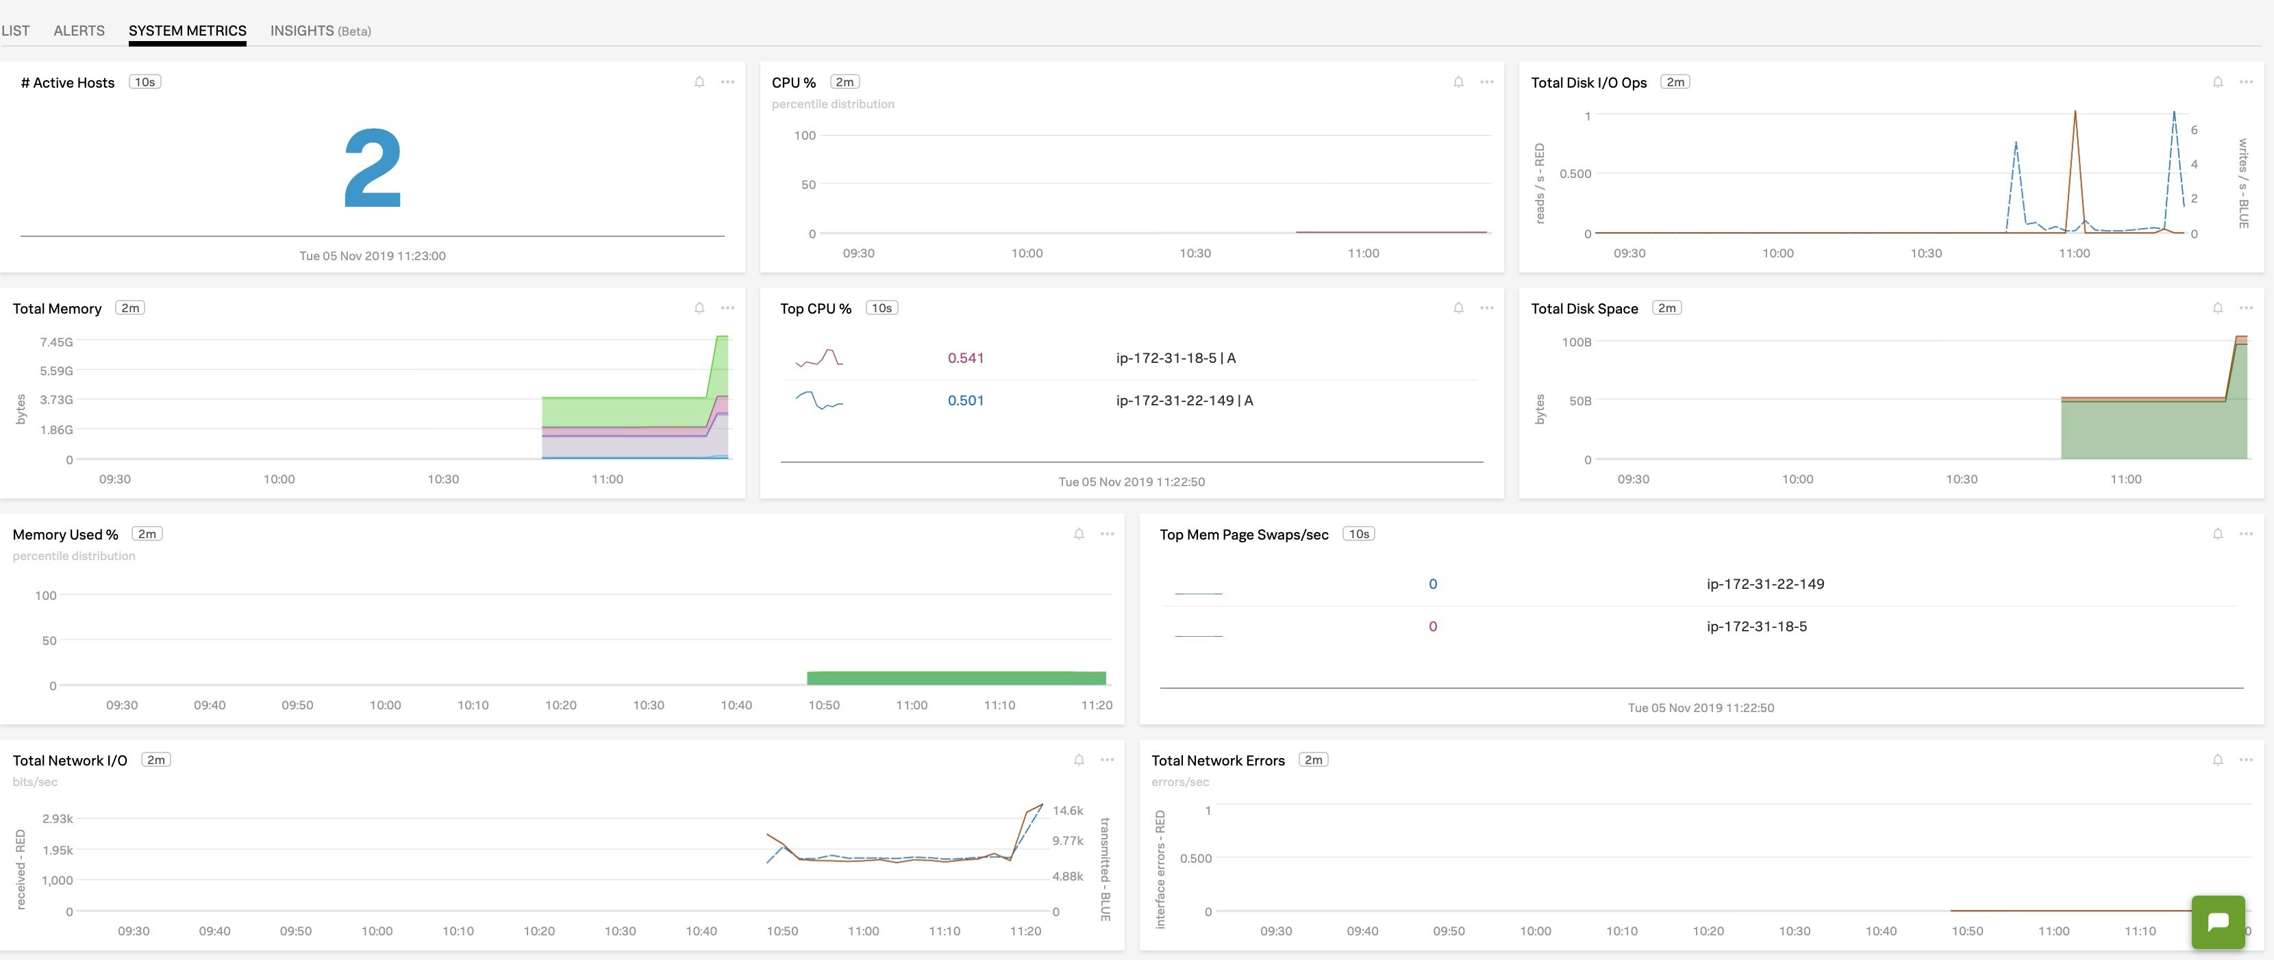Viewport: 2274px width, 960px height.
Task: Click the 2m badge next to CPU %
Action: tap(845, 82)
